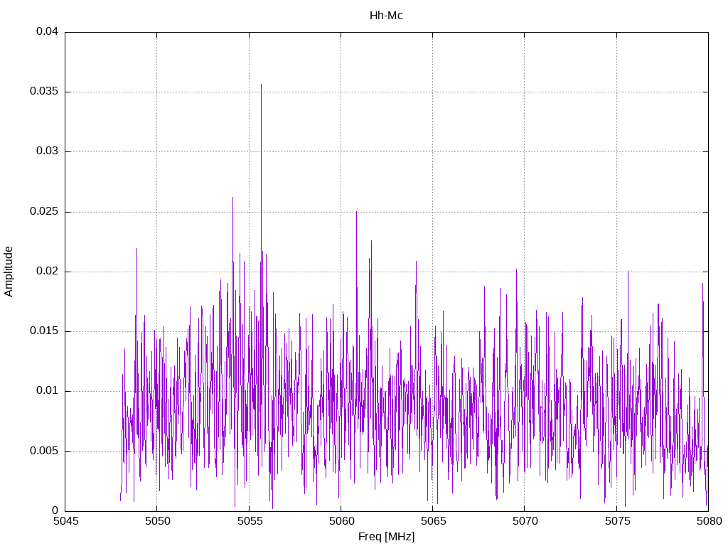Click the 5080 x-axis tick label
728x546 pixels.
(708, 521)
